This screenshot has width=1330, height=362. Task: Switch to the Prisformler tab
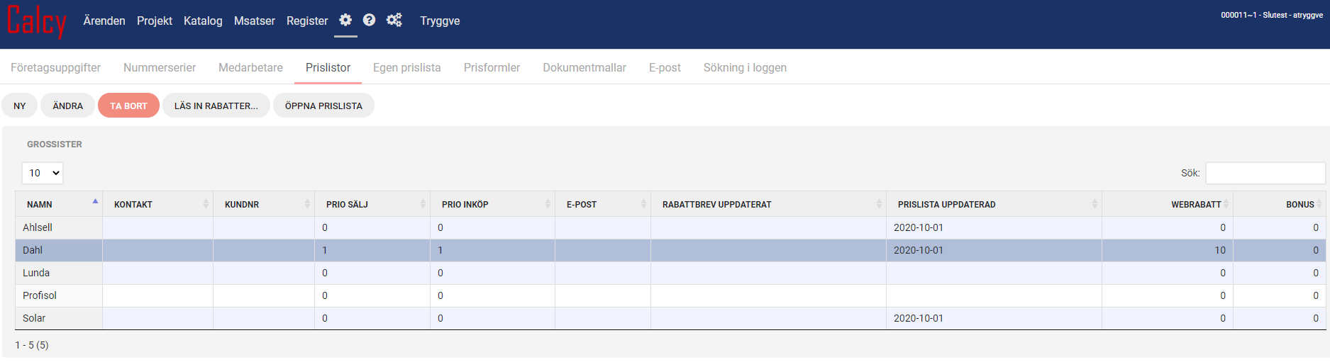click(x=492, y=68)
